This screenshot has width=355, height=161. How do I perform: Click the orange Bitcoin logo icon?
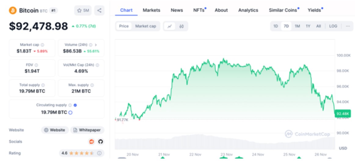click(13, 10)
